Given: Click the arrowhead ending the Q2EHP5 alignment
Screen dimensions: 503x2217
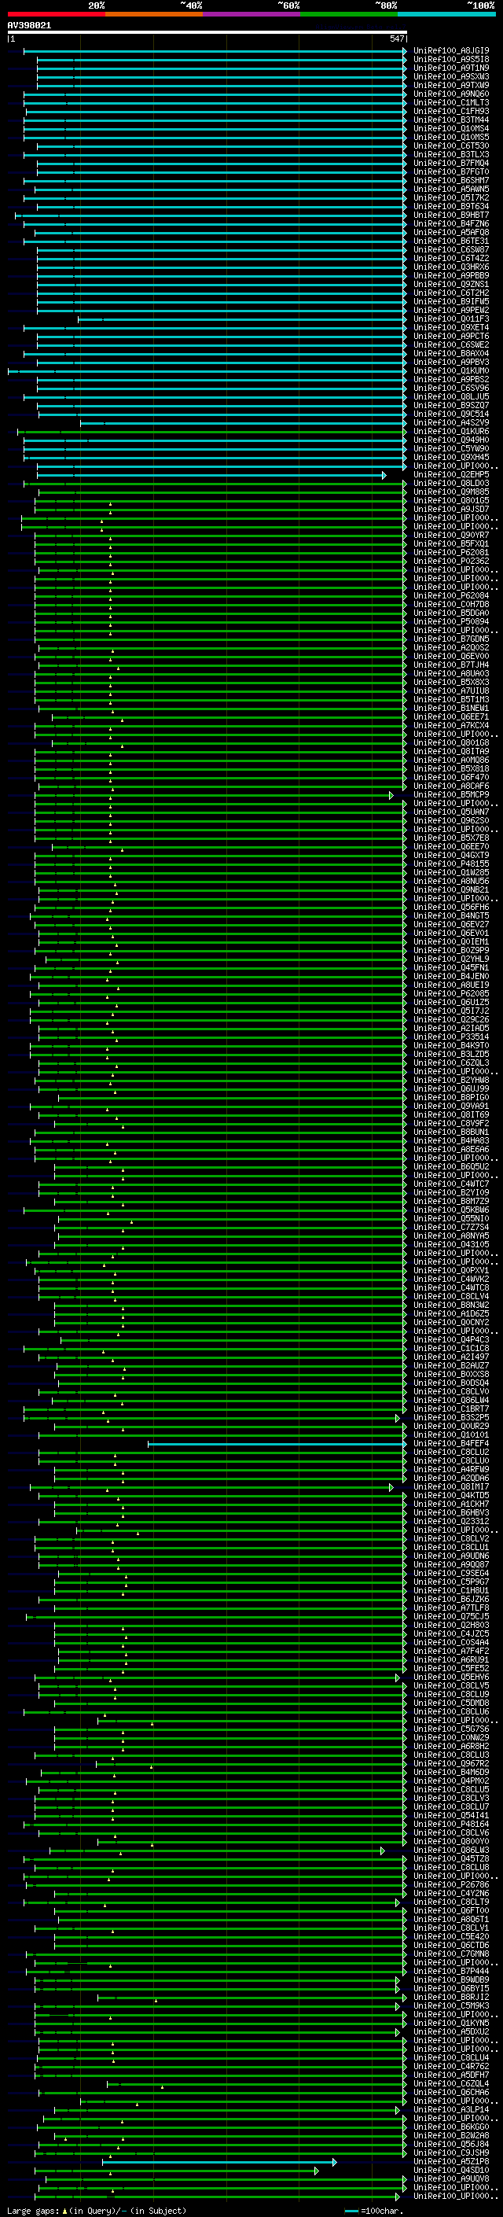Looking at the screenshot, I should (384, 475).
